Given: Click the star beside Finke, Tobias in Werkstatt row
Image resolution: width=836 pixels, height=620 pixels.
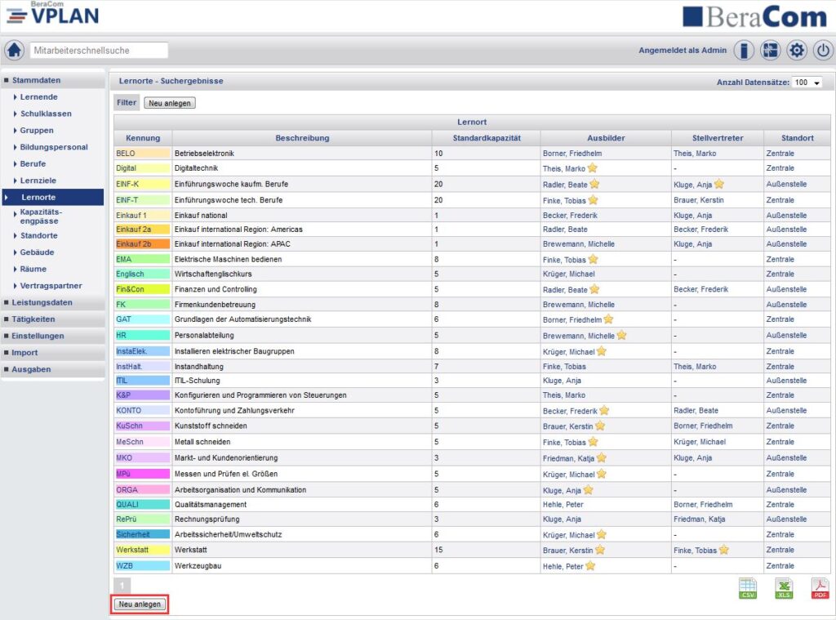Looking at the screenshot, I should pos(723,550).
